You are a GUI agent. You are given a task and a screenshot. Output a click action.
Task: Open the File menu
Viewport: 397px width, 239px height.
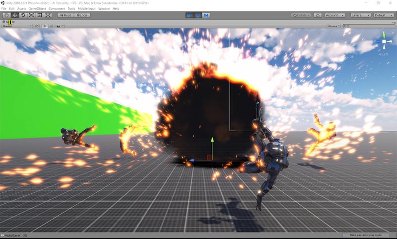[4, 8]
